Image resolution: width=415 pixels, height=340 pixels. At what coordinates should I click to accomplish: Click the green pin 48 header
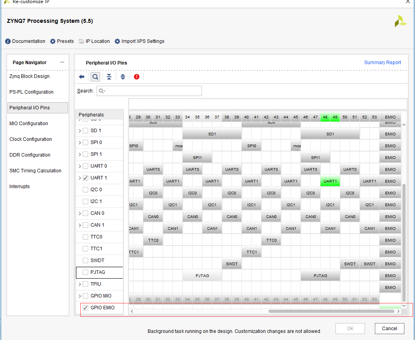pyautogui.click(x=325, y=117)
